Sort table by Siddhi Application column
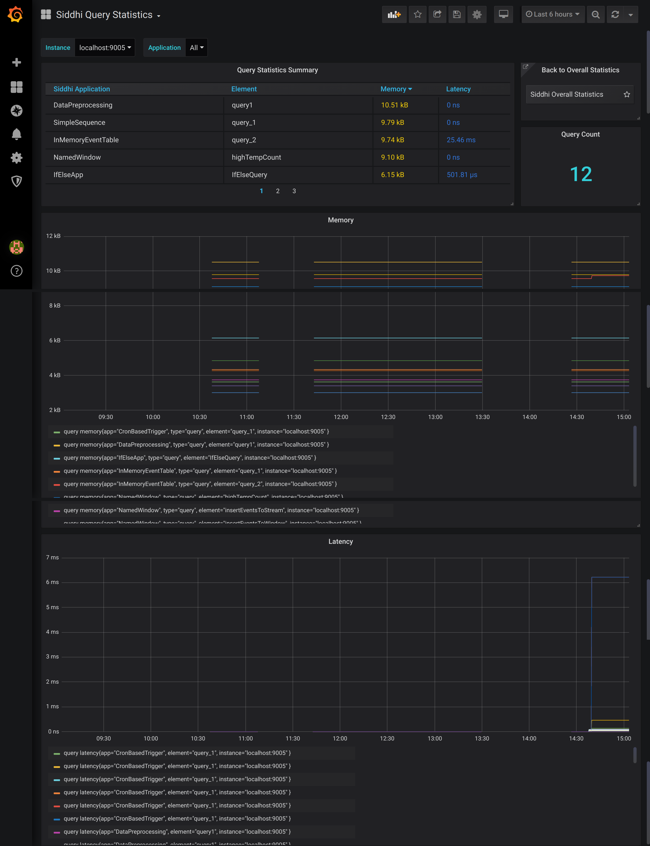The image size is (650, 846). point(82,89)
